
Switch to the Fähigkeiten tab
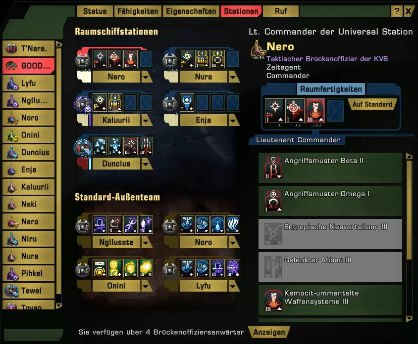tap(138, 11)
